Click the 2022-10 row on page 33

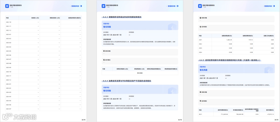(x=43, y=22)
